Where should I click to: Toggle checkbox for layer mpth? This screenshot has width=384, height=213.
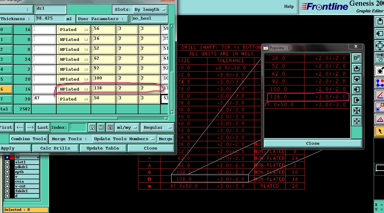point(7,172)
